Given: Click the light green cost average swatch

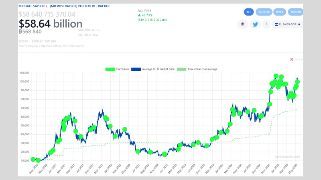Looking at the screenshot, I should [x=181, y=69].
